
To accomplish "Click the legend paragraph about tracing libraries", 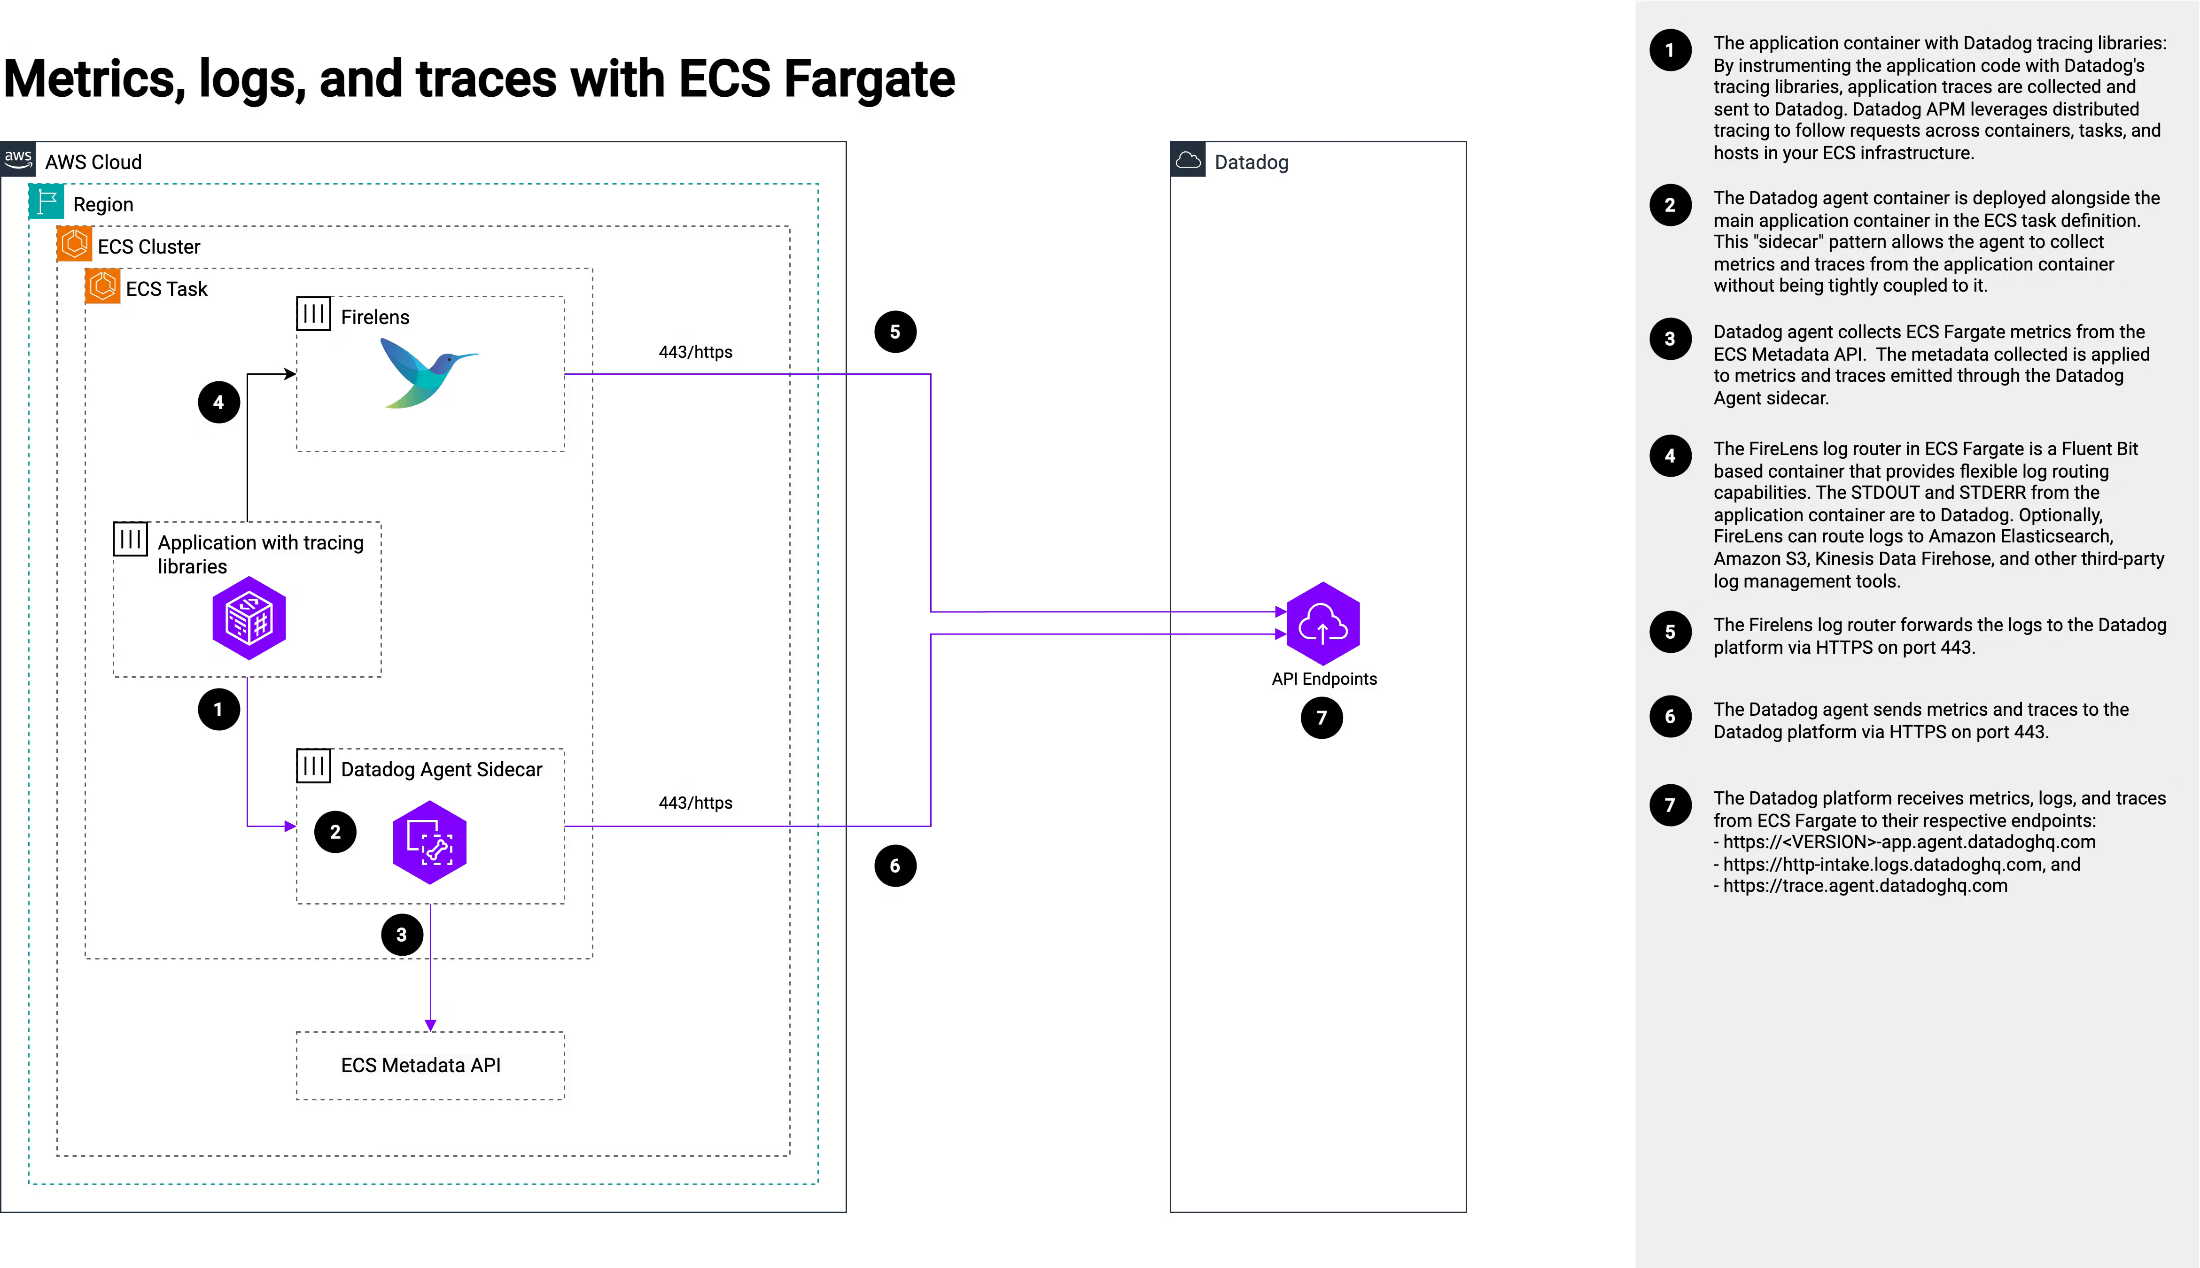I will pyautogui.click(x=1940, y=98).
